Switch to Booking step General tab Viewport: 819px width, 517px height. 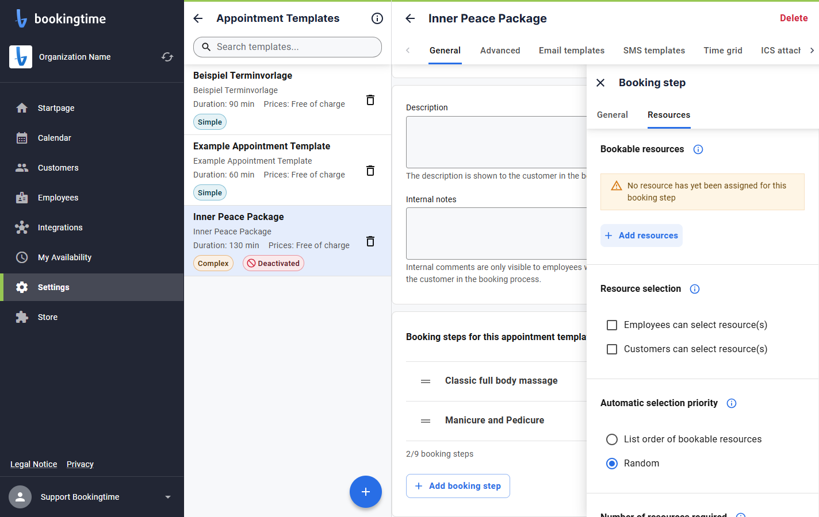[x=613, y=115]
